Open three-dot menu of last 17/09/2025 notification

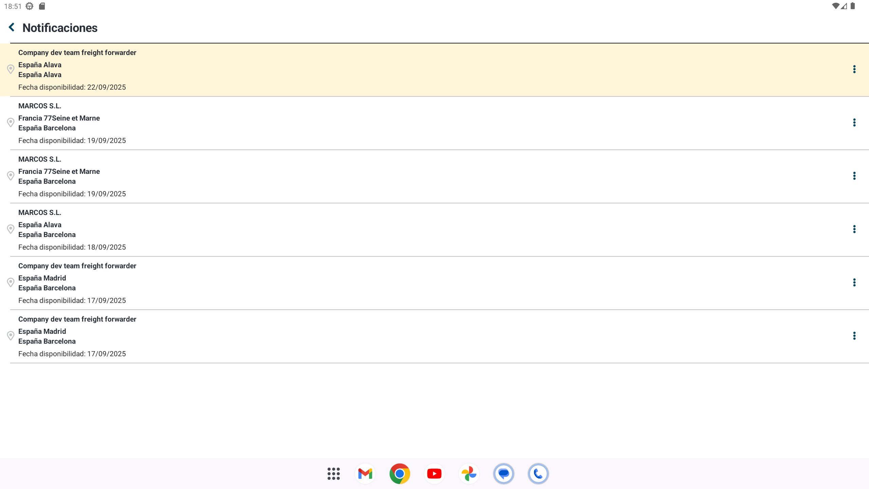[x=854, y=336]
